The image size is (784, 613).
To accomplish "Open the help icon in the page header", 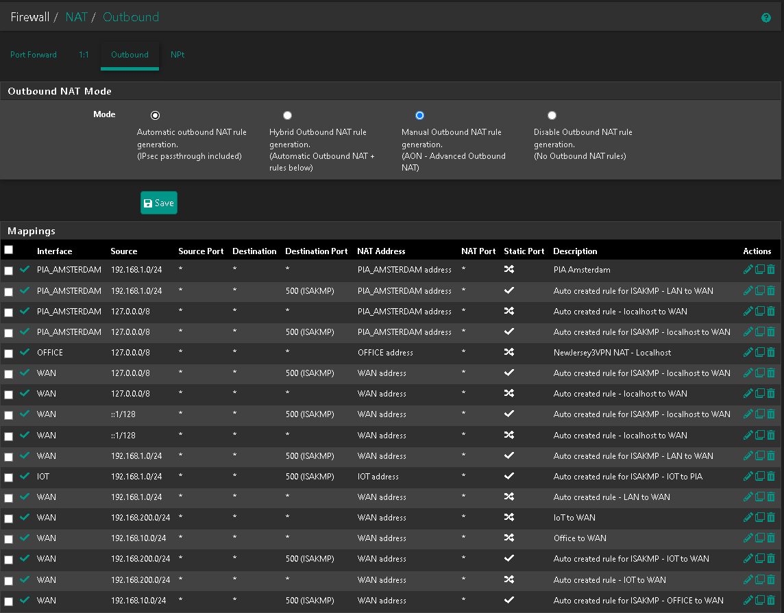I will coord(765,18).
